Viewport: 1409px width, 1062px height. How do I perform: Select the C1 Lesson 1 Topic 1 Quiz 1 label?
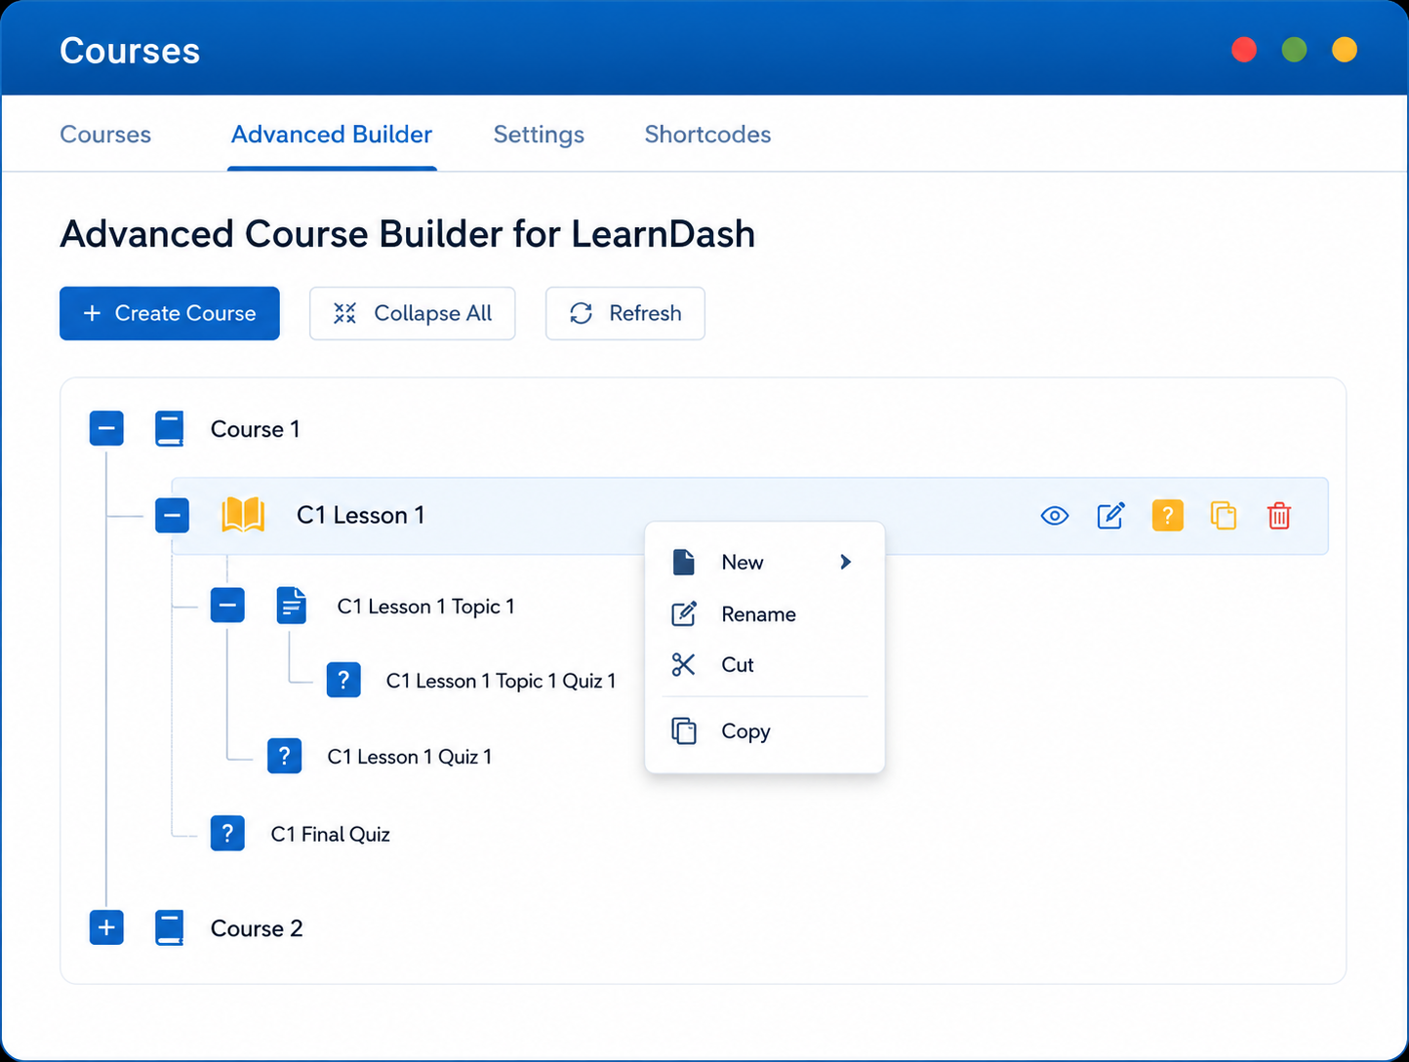[x=501, y=681]
